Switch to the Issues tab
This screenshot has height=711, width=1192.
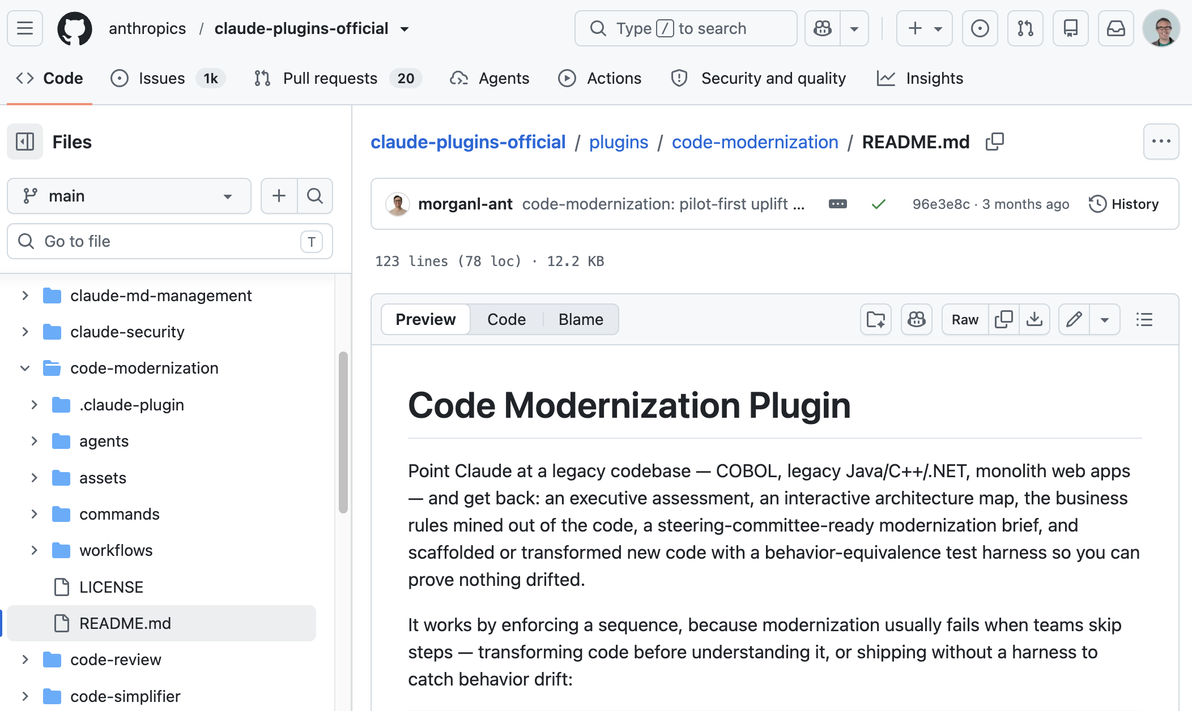(168, 78)
